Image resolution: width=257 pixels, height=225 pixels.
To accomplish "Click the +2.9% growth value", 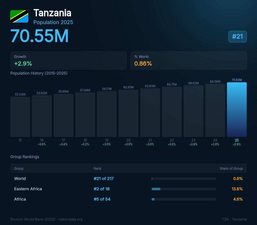I will coord(23,64).
